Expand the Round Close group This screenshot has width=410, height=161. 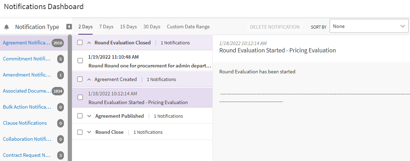(x=89, y=132)
